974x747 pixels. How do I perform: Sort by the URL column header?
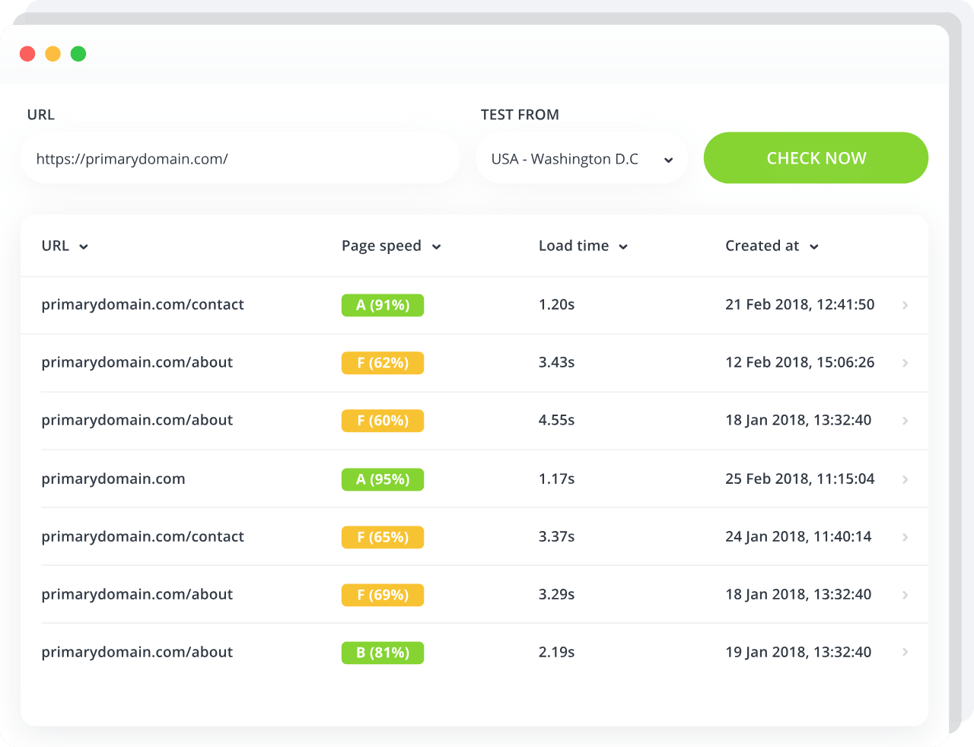(65, 246)
